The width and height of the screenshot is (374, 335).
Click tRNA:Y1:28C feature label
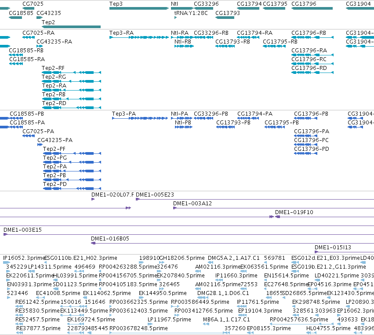tap(191, 13)
